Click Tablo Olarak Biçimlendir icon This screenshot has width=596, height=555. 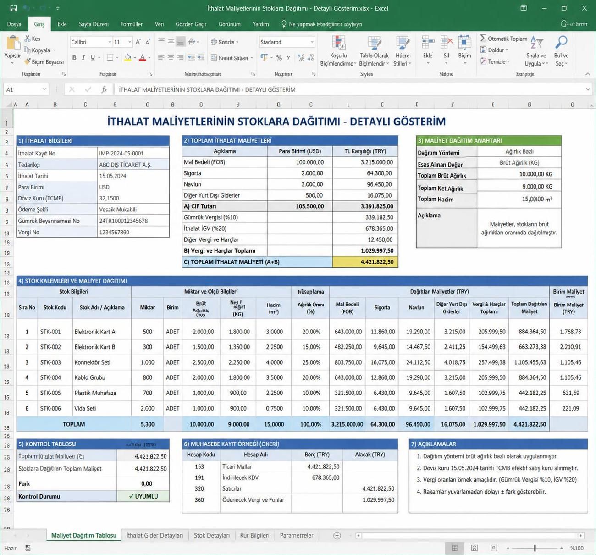[x=374, y=43]
